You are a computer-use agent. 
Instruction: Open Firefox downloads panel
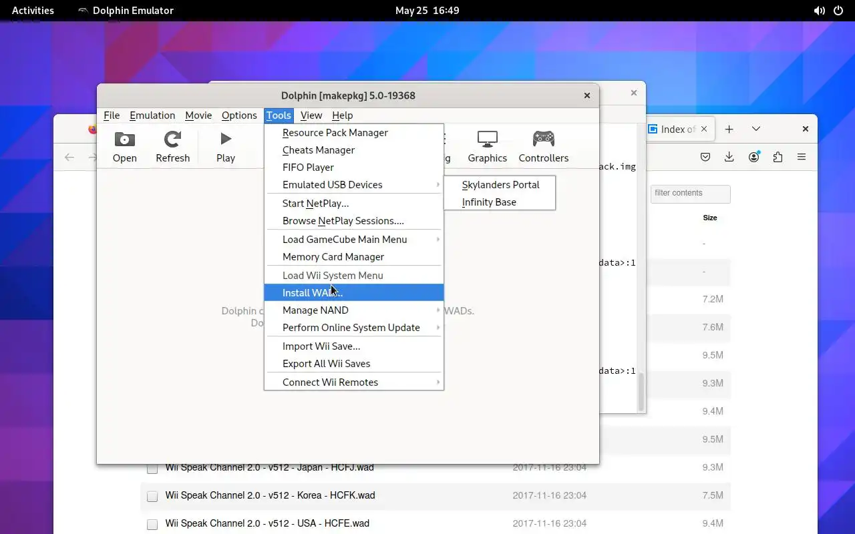point(729,158)
